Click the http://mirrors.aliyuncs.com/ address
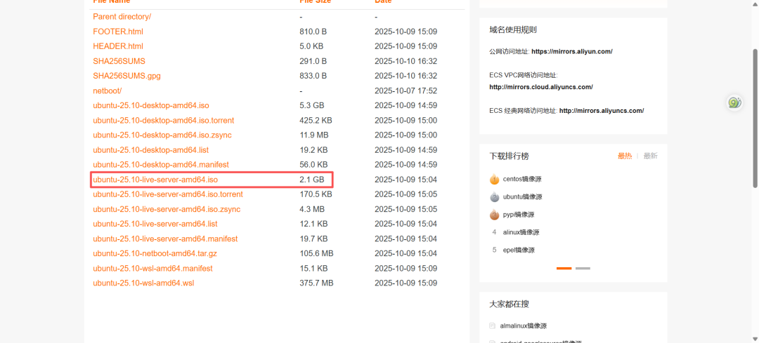The image size is (759, 343). click(x=602, y=111)
